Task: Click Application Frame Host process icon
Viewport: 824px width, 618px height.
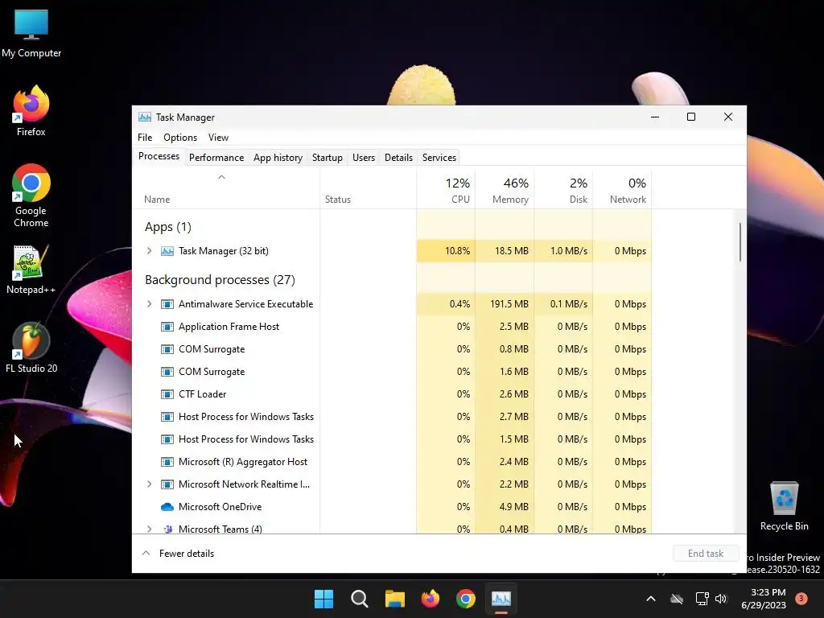Action: 167,327
